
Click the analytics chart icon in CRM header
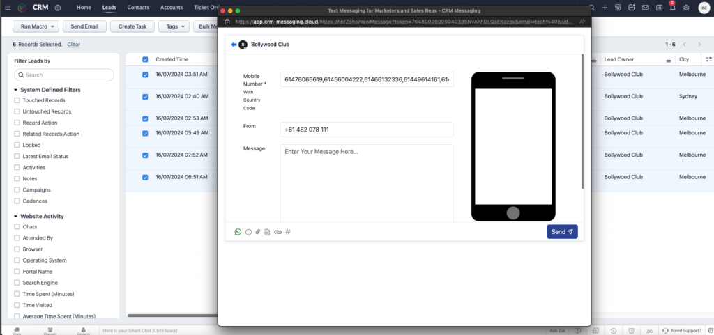click(632, 8)
